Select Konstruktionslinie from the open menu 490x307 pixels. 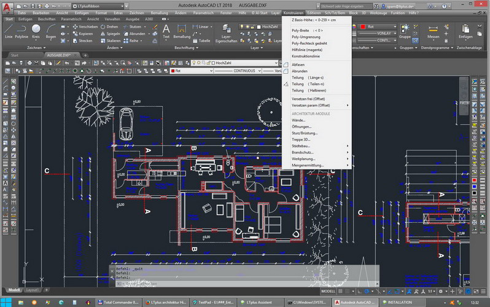coord(305,56)
